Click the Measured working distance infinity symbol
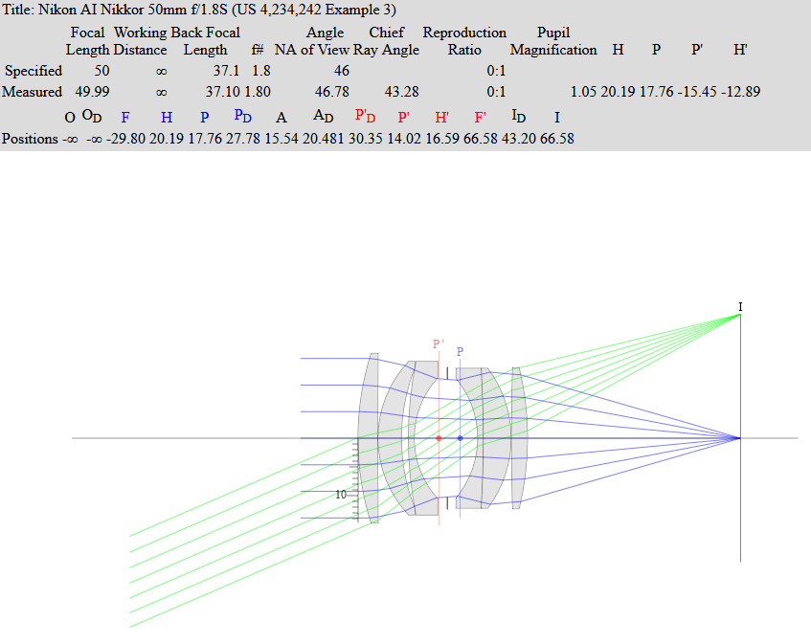The image size is (811, 642). pos(162,93)
